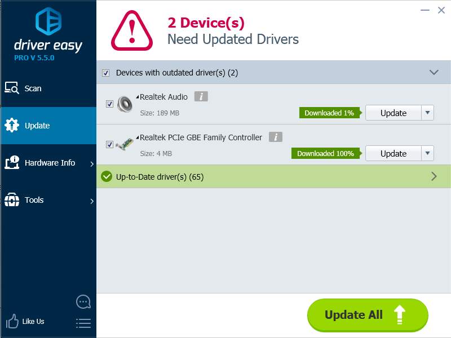
Task: Click the Need Updated Drivers heading text
Action: [x=233, y=39]
